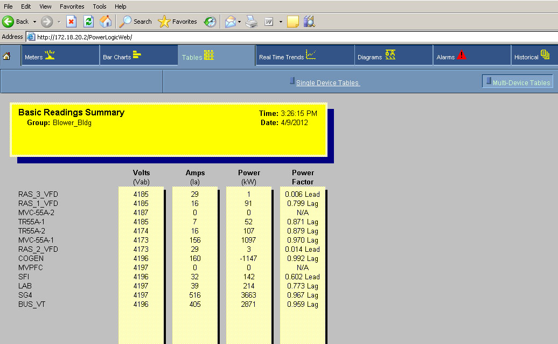This screenshot has width=558, height=344.
Task: Click the browser Back arrow icon
Action: point(8,22)
